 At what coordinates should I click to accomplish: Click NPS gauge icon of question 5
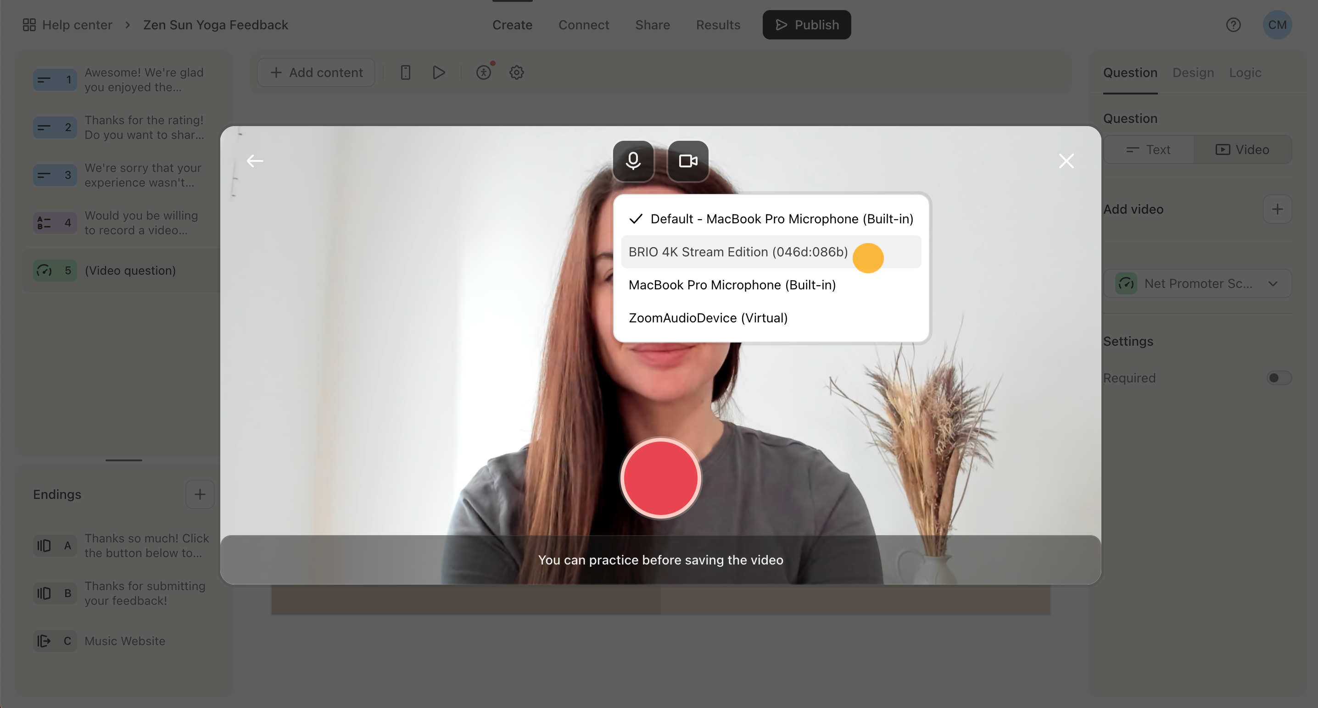click(x=44, y=271)
